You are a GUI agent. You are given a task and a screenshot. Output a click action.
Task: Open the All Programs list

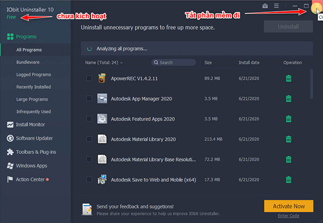click(x=29, y=50)
